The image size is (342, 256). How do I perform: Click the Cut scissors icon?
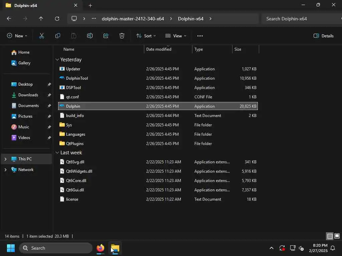(x=41, y=36)
